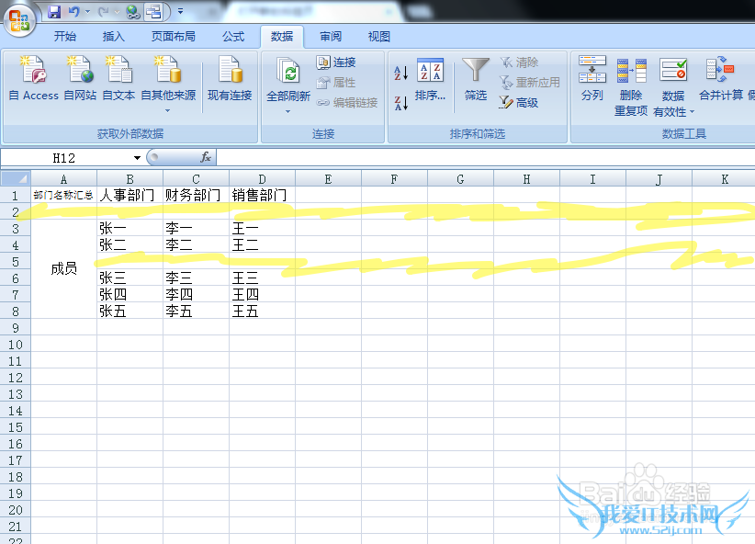
Task: Click the select-all corner button
Action: click(x=16, y=179)
